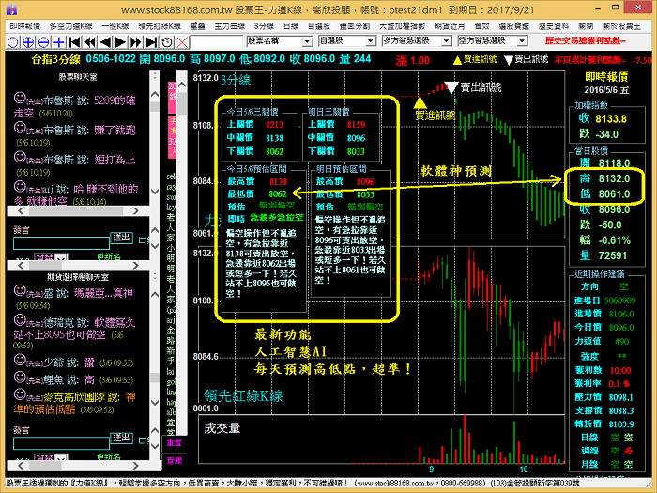Image resolution: width=657 pixels, height=493 pixels.
Task: Click stock chat message input field
Action: (61, 243)
